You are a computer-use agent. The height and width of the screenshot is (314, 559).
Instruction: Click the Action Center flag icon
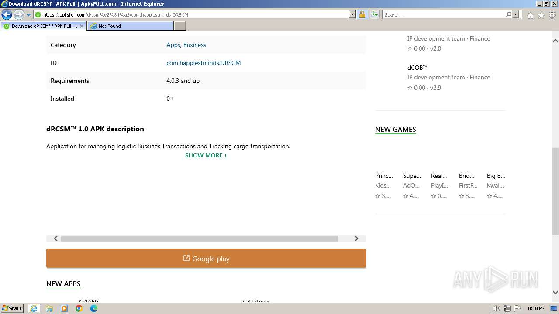pyautogui.click(x=517, y=308)
